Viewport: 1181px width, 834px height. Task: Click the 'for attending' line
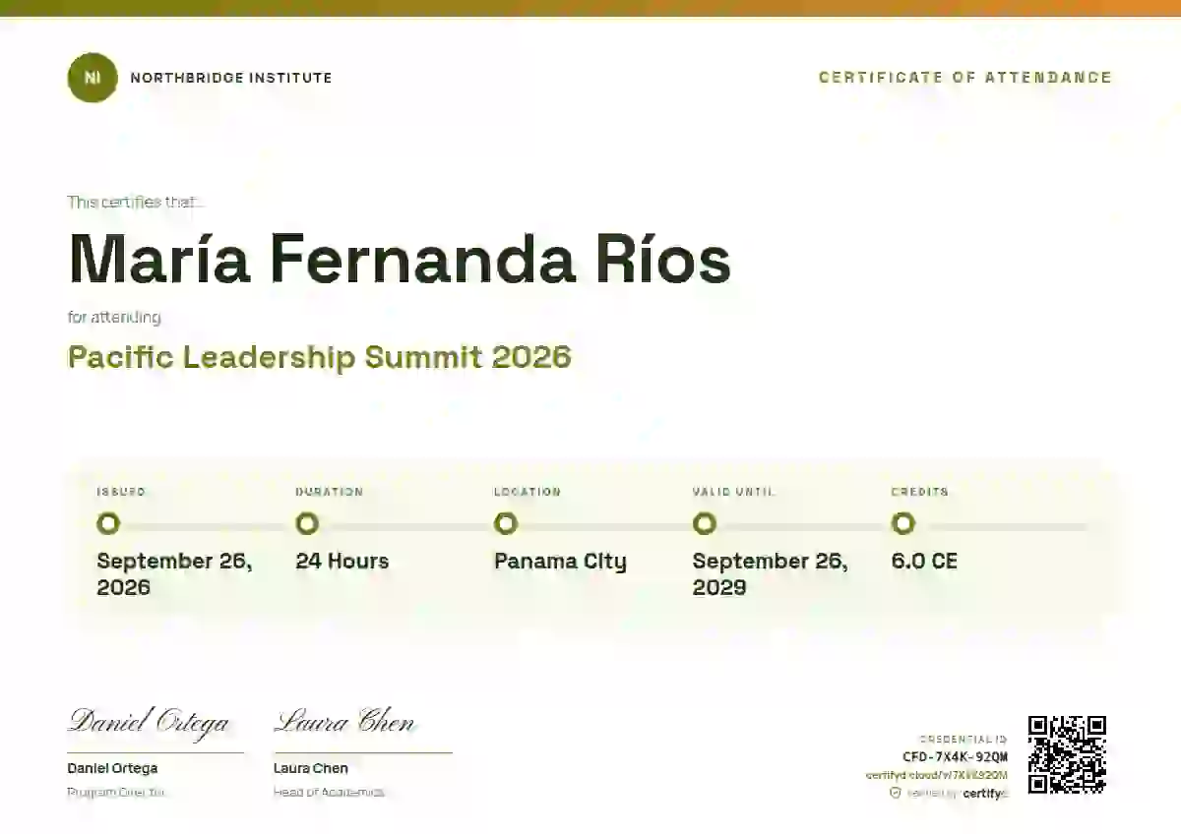click(114, 317)
